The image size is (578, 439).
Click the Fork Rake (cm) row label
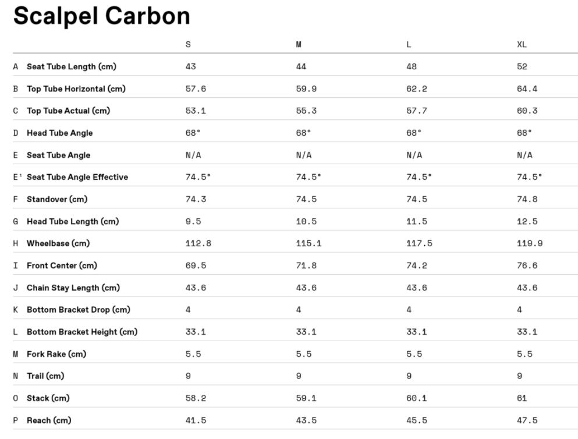click(x=56, y=354)
